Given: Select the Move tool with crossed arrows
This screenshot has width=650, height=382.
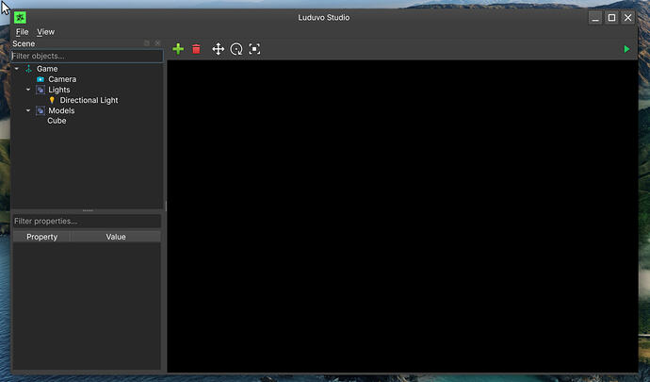Looking at the screenshot, I should click(218, 49).
